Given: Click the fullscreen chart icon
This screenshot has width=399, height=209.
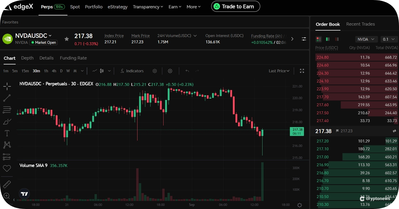Looking at the screenshot, I should pos(302,71).
